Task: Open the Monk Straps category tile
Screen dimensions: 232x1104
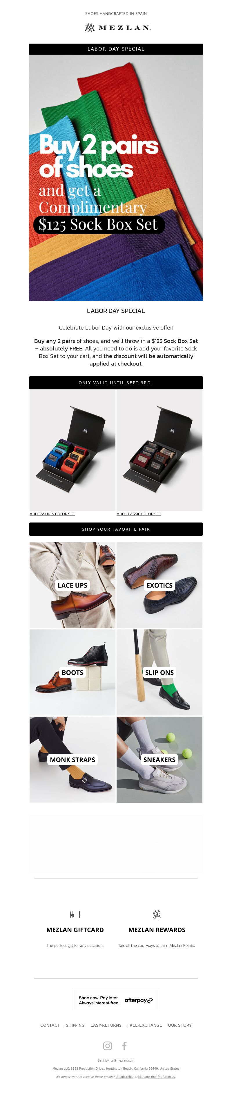Action: (x=72, y=759)
